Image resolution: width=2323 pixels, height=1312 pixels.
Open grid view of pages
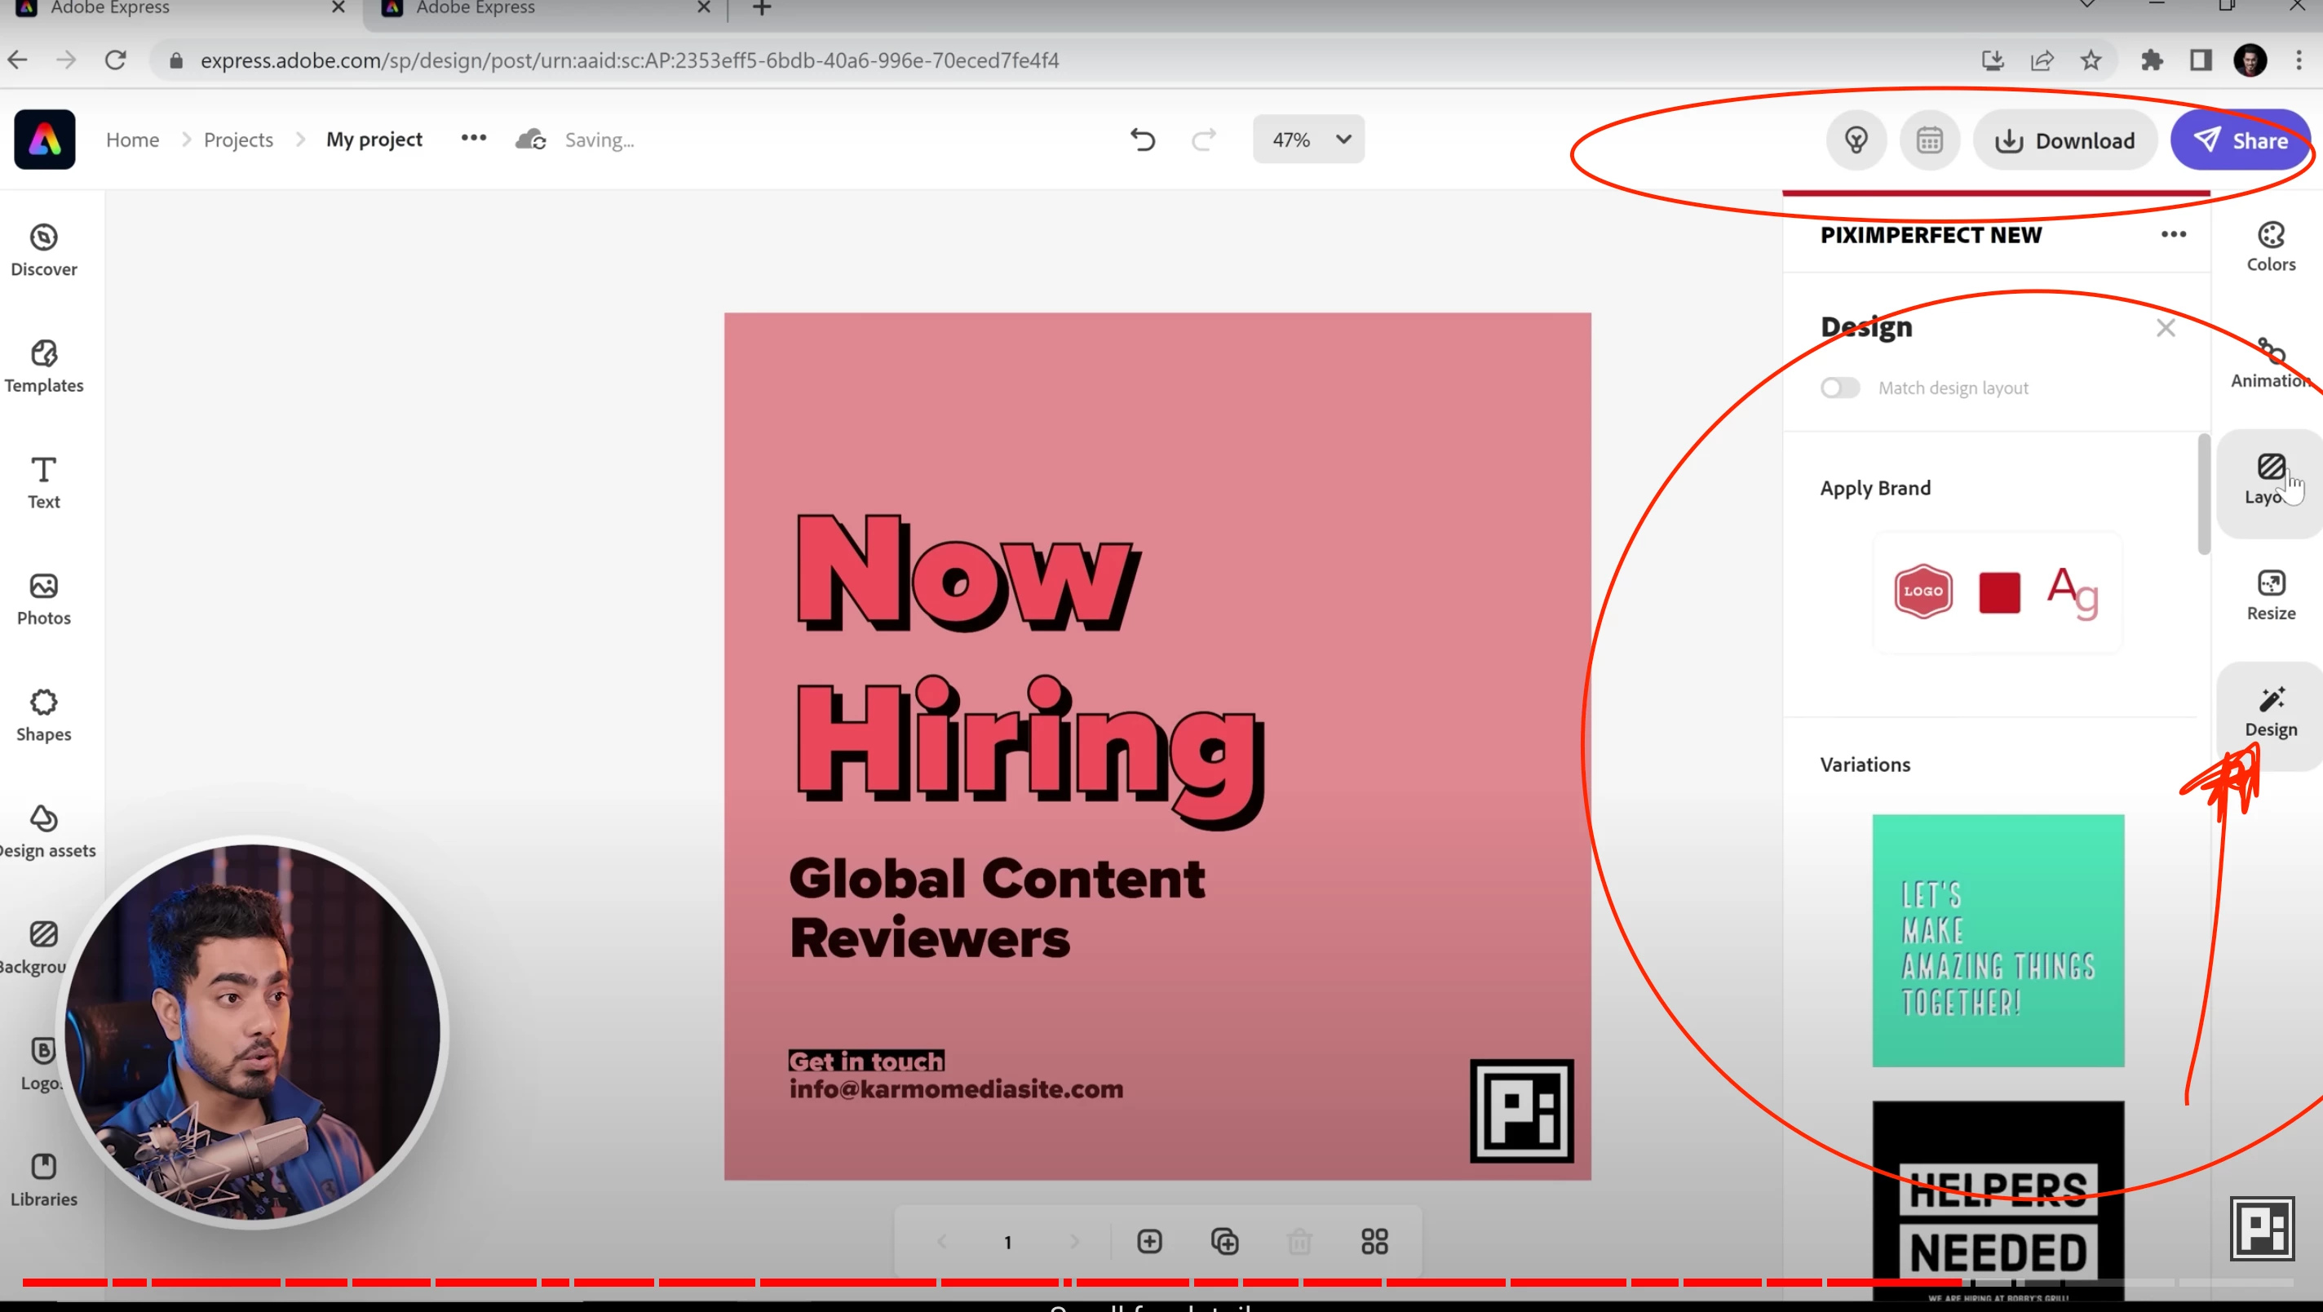coord(1374,1242)
